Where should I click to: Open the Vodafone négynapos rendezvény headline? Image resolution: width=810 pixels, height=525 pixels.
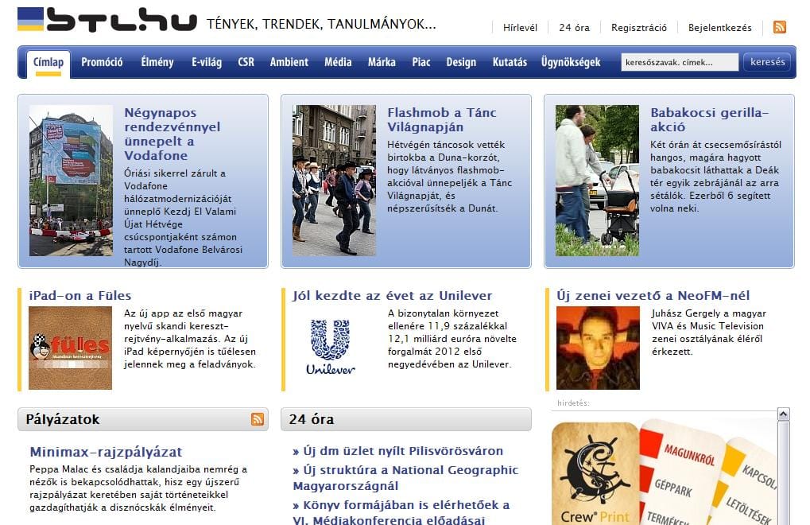(172, 134)
